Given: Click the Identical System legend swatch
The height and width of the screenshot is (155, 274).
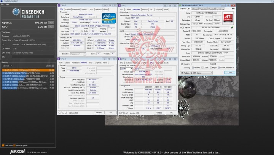Looking at the screenshot, I should [x=14, y=146].
